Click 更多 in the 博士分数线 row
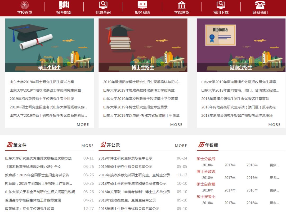This screenshot has height=216, width=286. (274, 178)
